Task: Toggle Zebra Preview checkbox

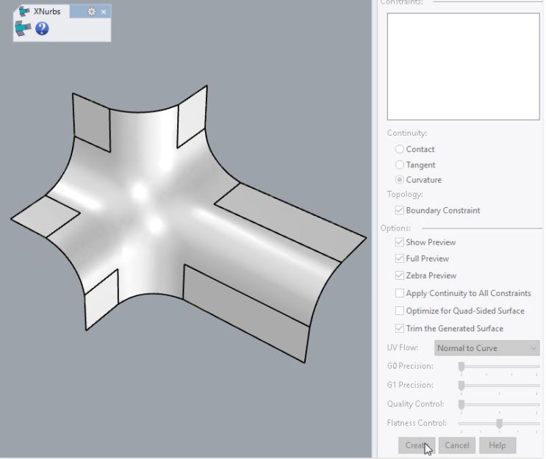Action: pyautogui.click(x=400, y=275)
